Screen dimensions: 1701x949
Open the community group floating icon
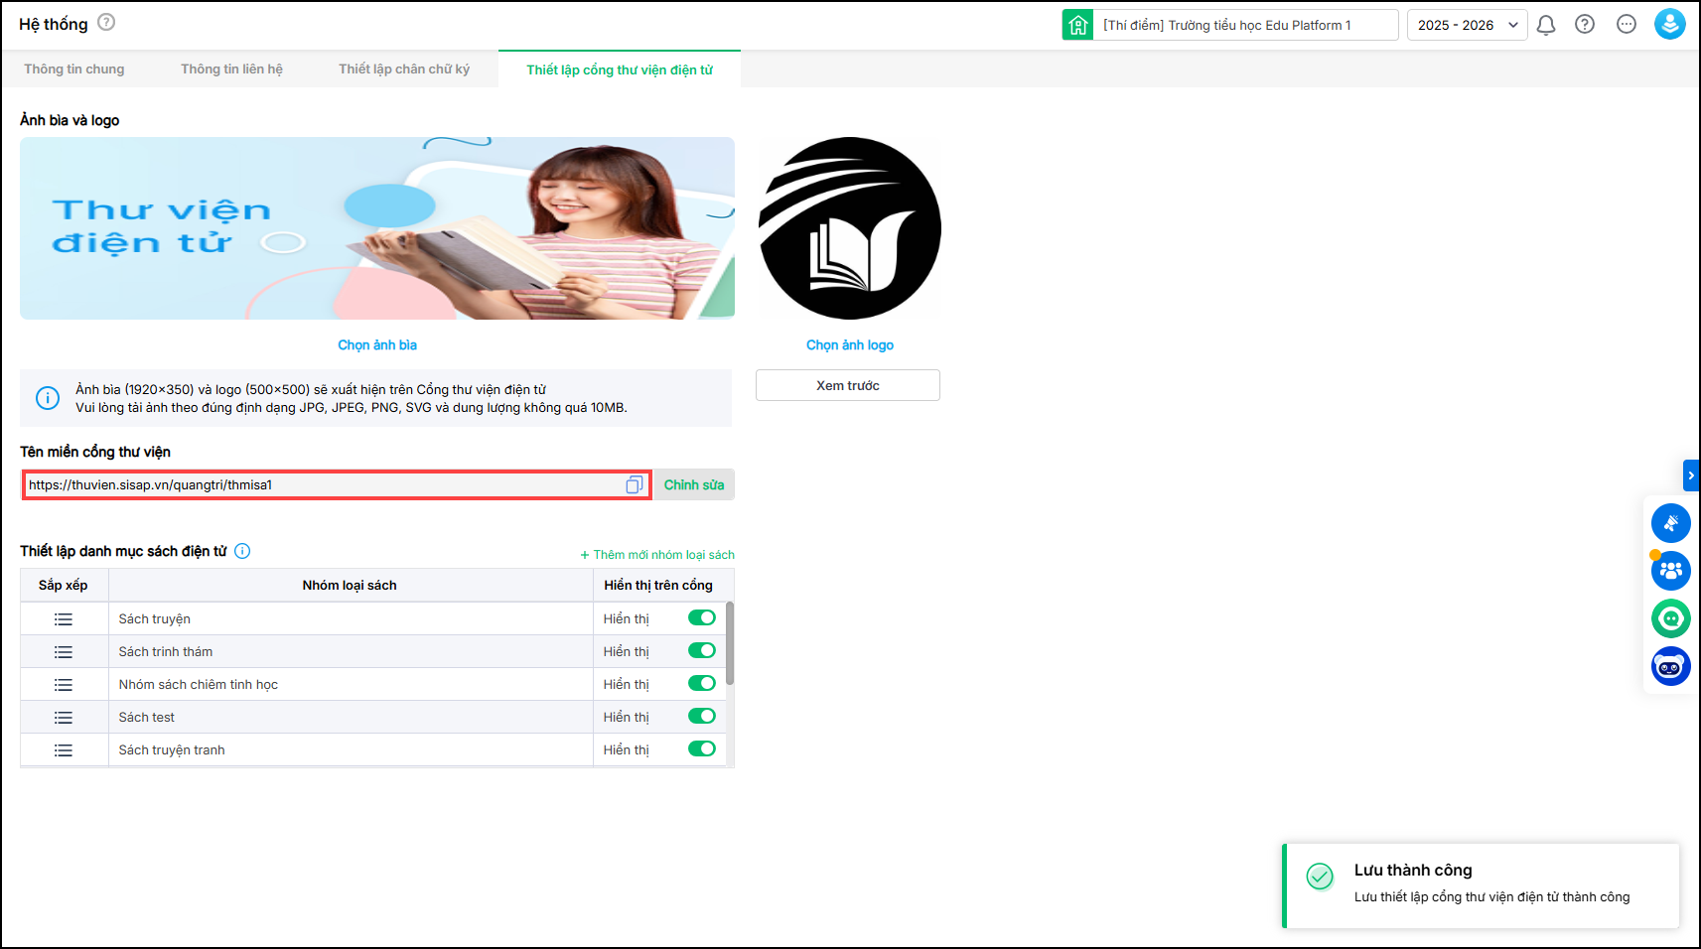tap(1670, 571)
